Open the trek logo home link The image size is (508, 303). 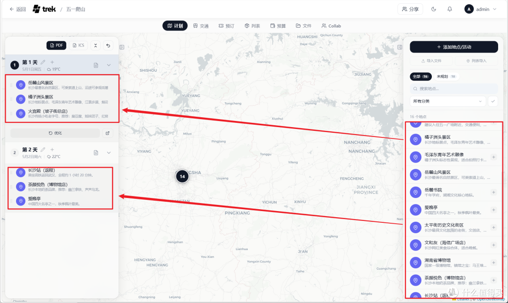click(x=44, y=9)
